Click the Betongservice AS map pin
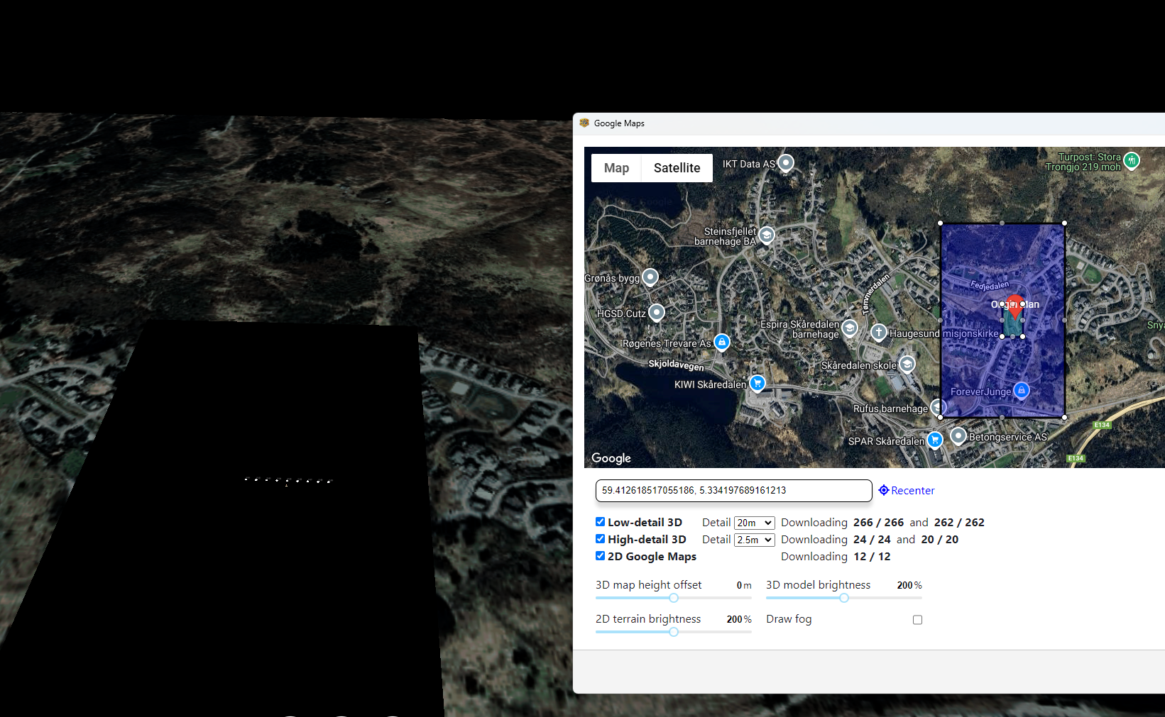Viewport: 1165px width, 717px height. pos(958,435)
